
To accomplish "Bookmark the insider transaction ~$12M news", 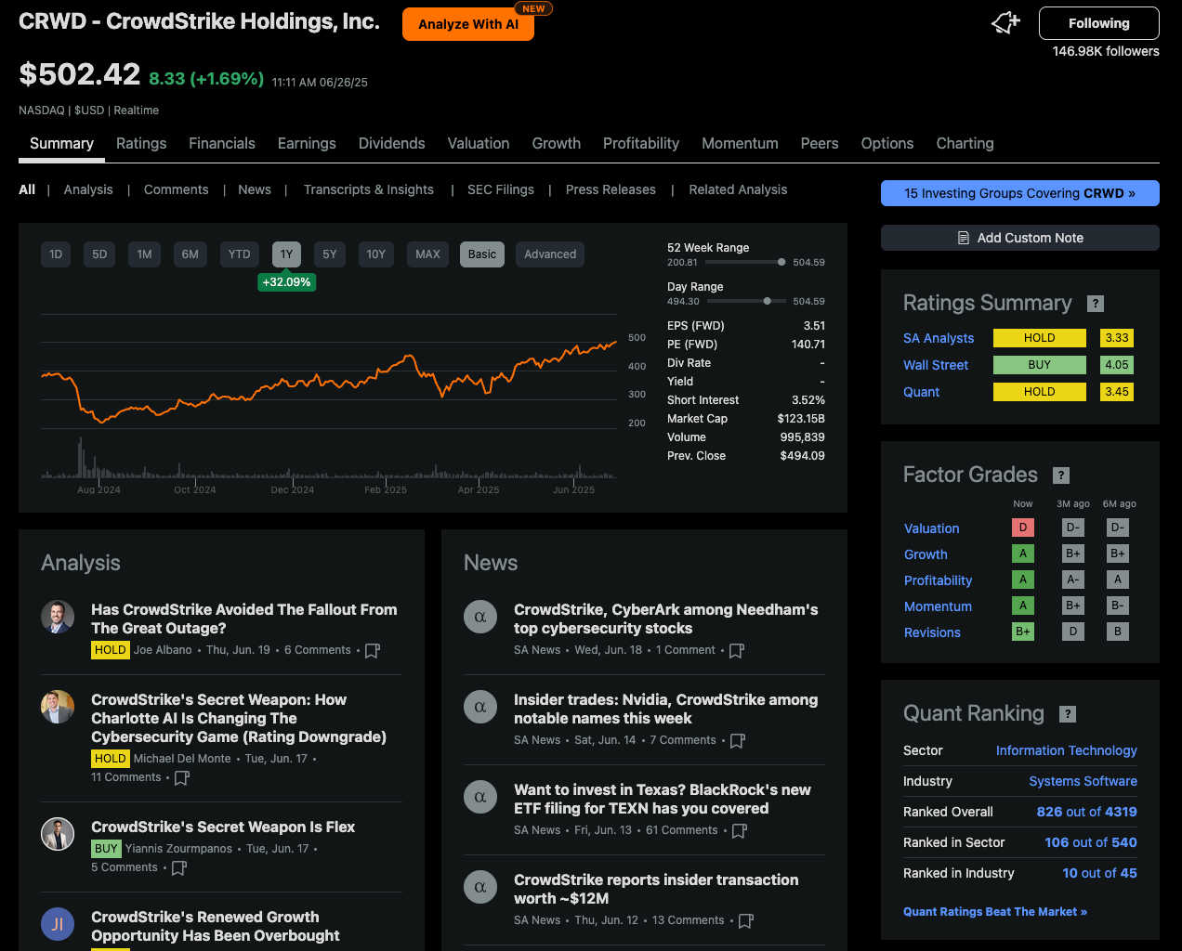I will pos(745,921).
